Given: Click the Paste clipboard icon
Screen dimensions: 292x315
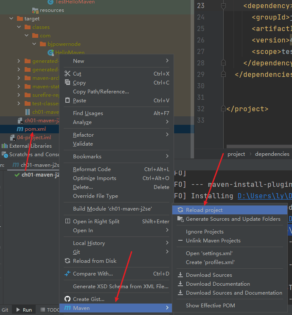Looking at the screenshot, I should tap(67, 100).
